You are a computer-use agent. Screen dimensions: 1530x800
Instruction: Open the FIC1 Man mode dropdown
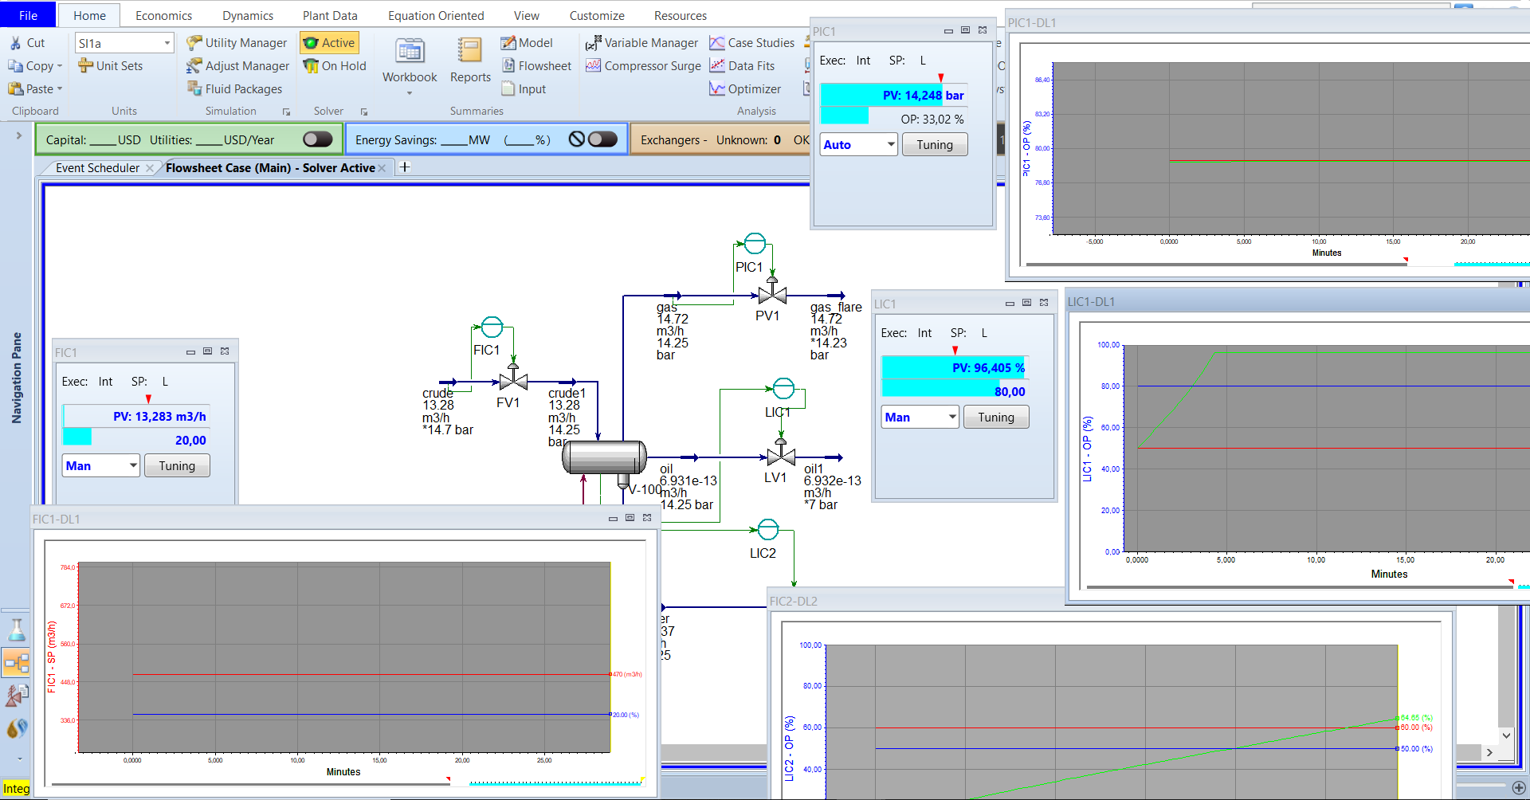coord(133,465)
